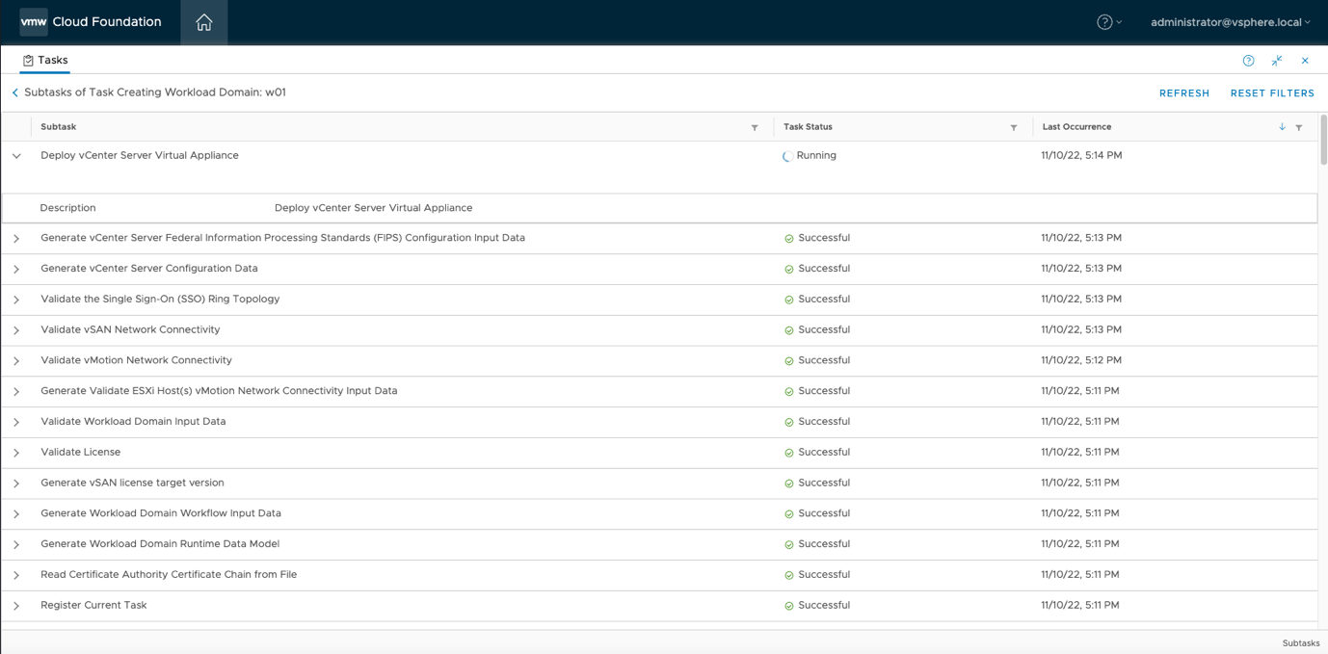Expand the Register Current Task row
Viewport: 1328px width, 654px height.
pyautogui.click(x=16, y=606)
